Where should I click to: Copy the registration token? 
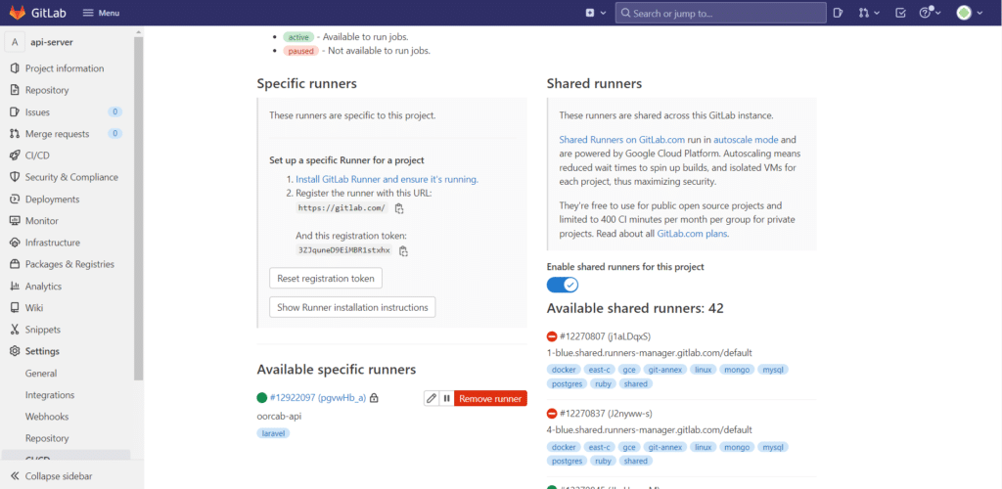pyautogui.click(x=403, y=251)
